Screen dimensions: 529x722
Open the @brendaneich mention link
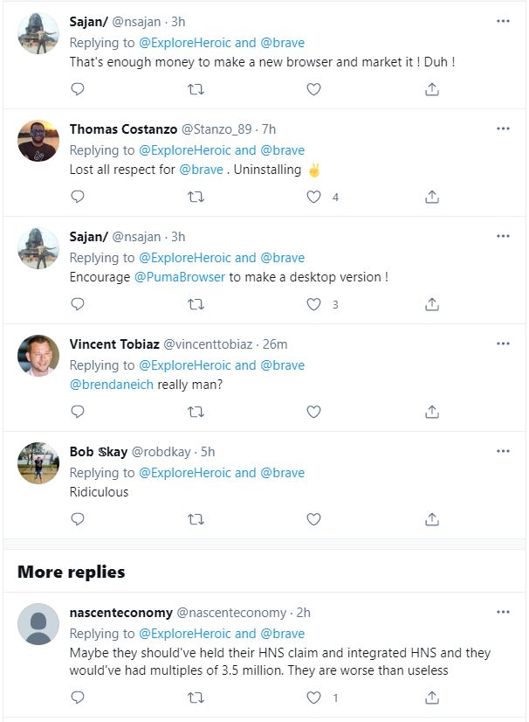[x=112, y=385]
